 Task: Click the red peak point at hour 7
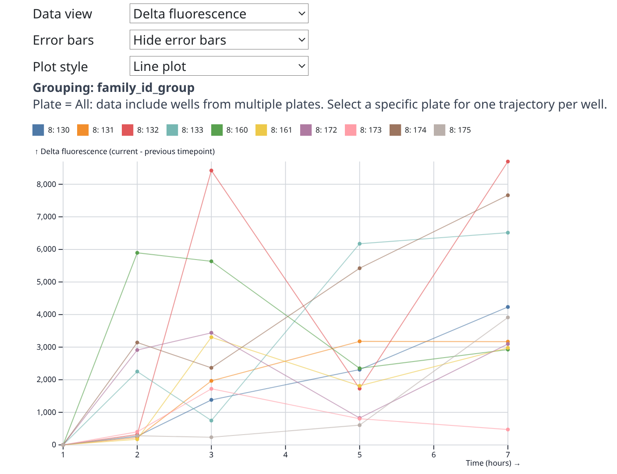coord(508,162)
